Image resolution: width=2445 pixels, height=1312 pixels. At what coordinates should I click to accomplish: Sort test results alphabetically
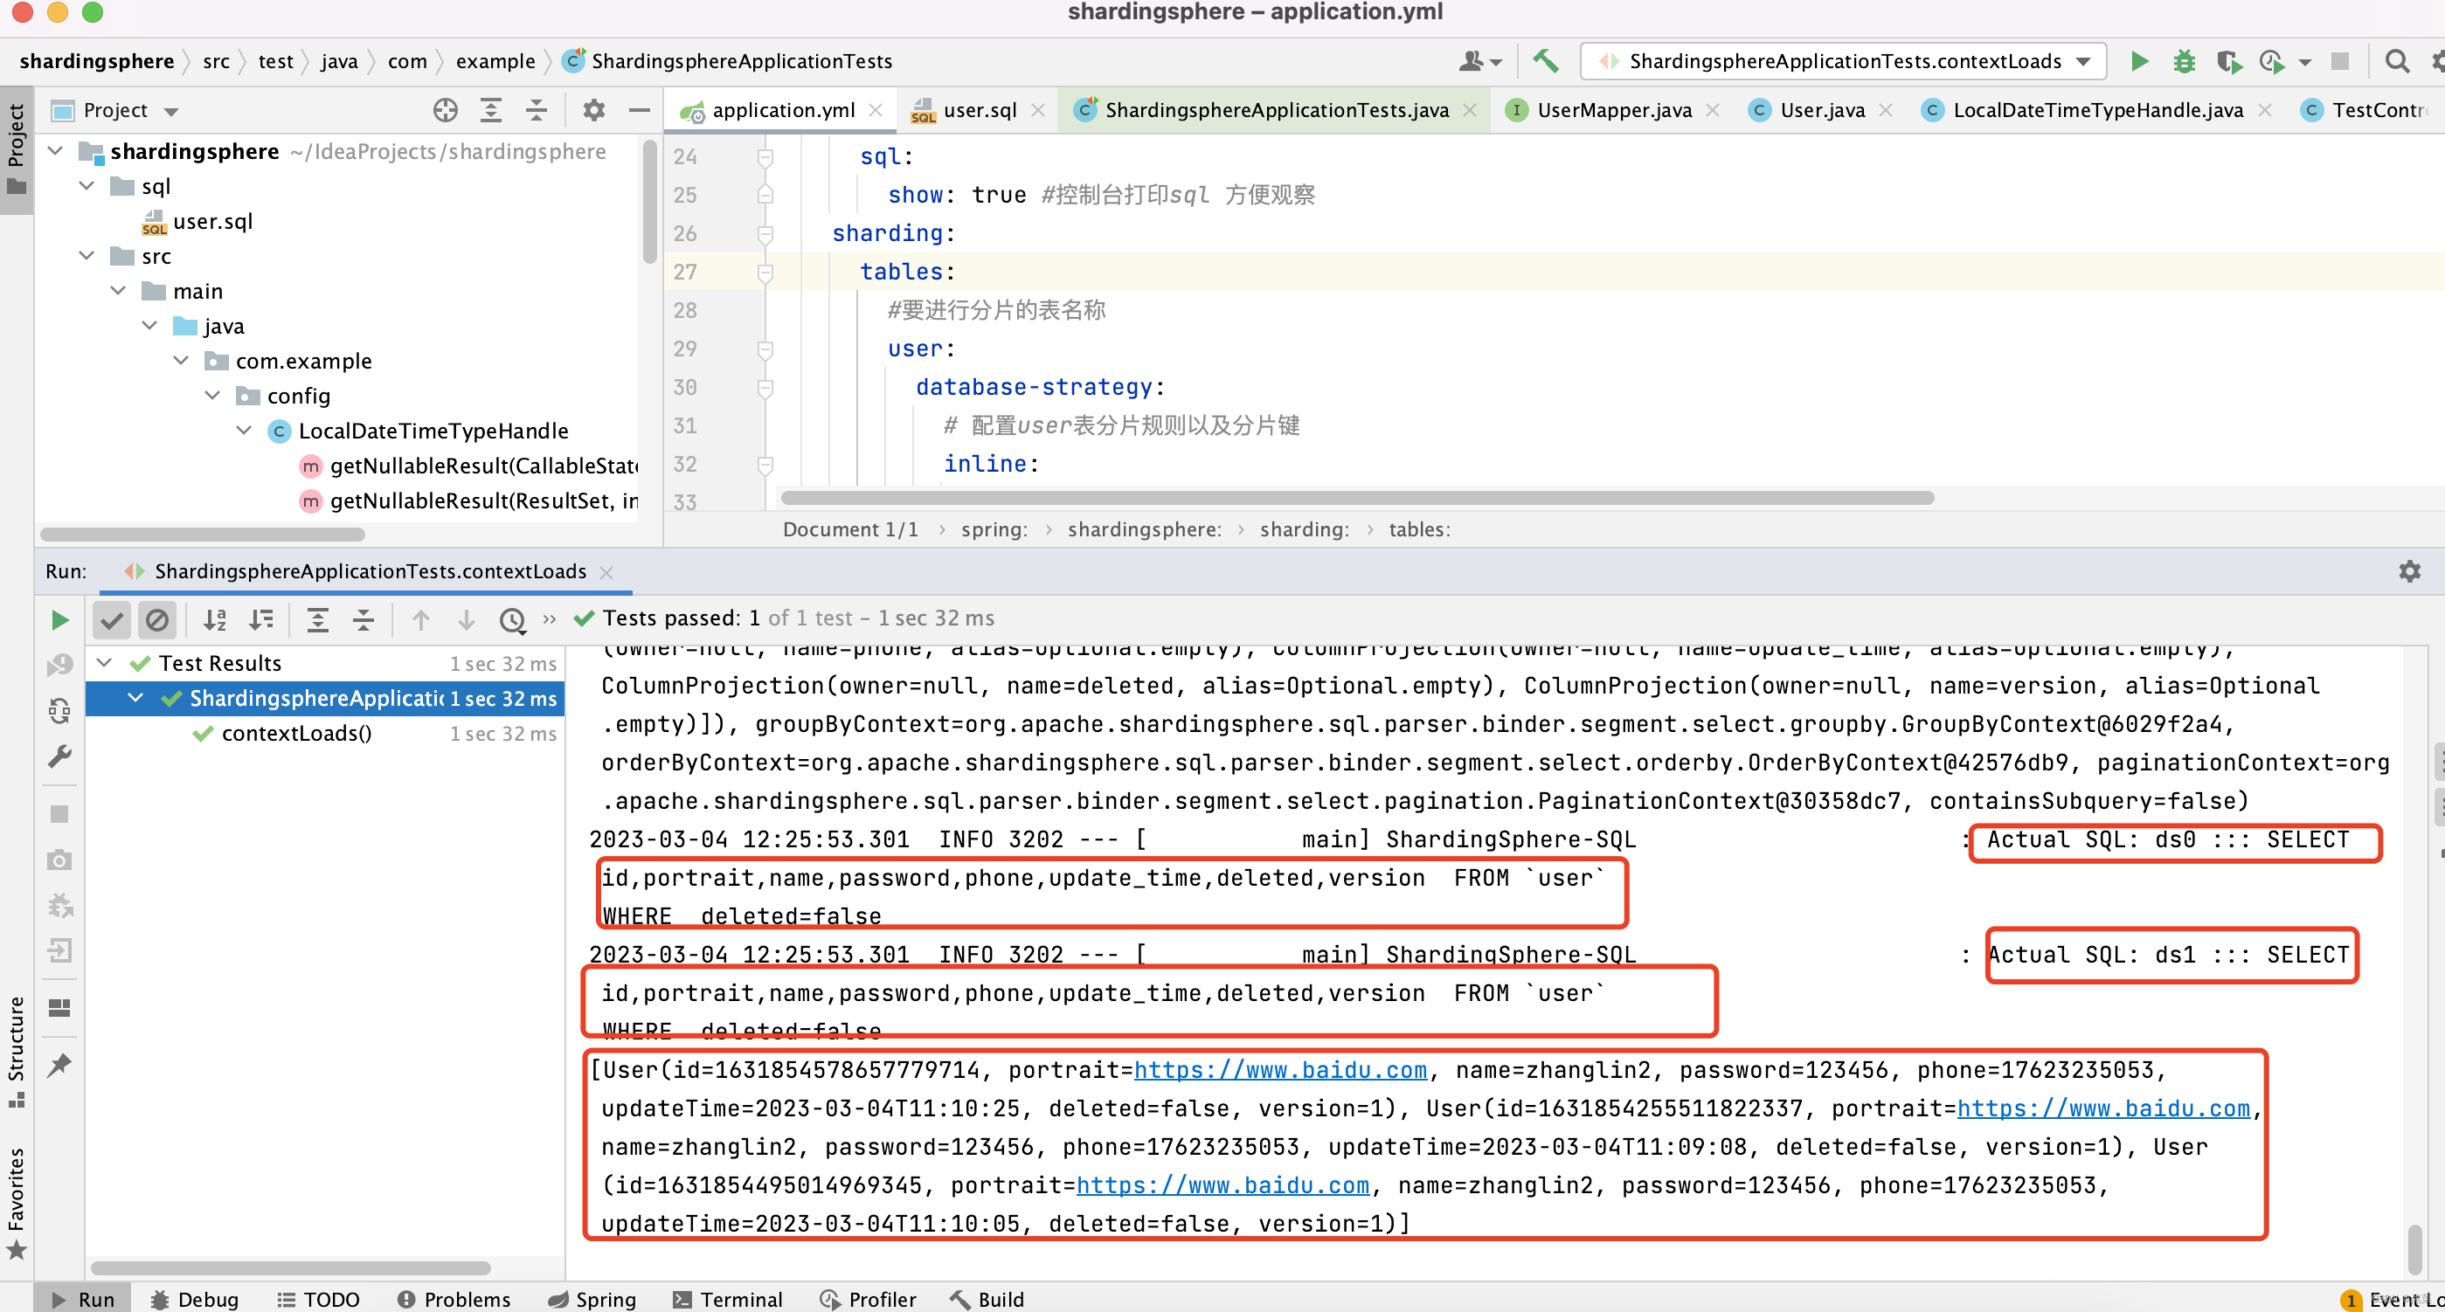[216, 620]
